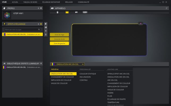Click rainbow swatch of the lighting effects row

point(4,34)
